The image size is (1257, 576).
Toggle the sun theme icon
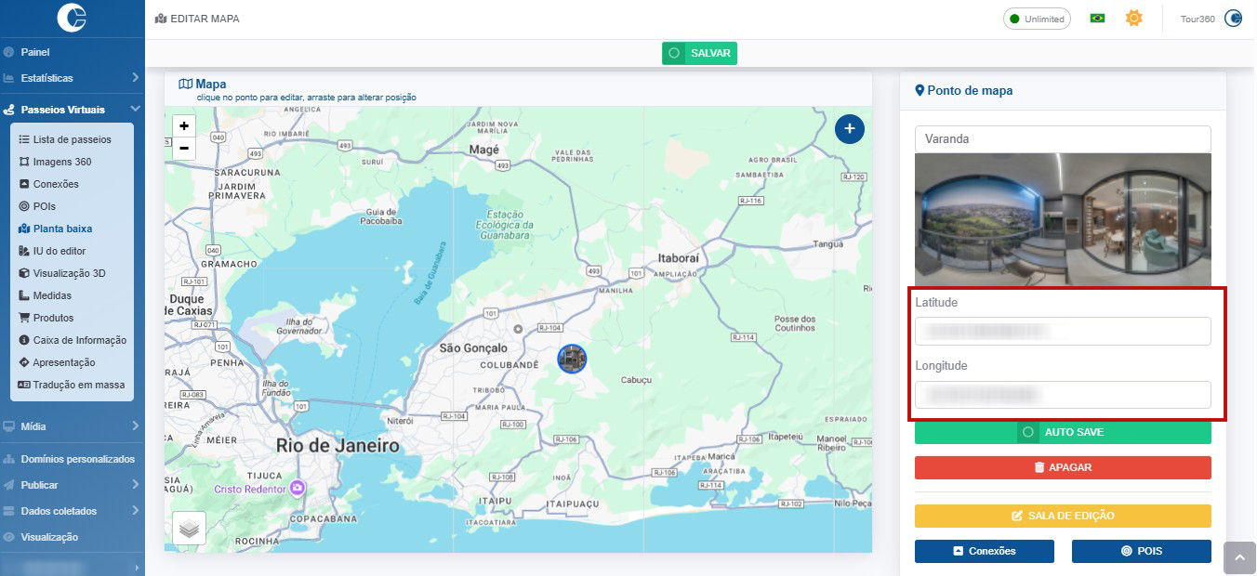coord(1133,19)
